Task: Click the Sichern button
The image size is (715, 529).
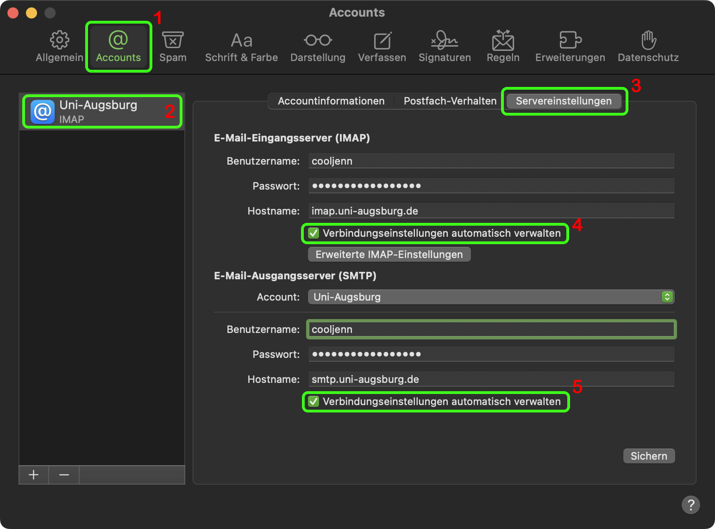Action: click(x=649, y=456)
